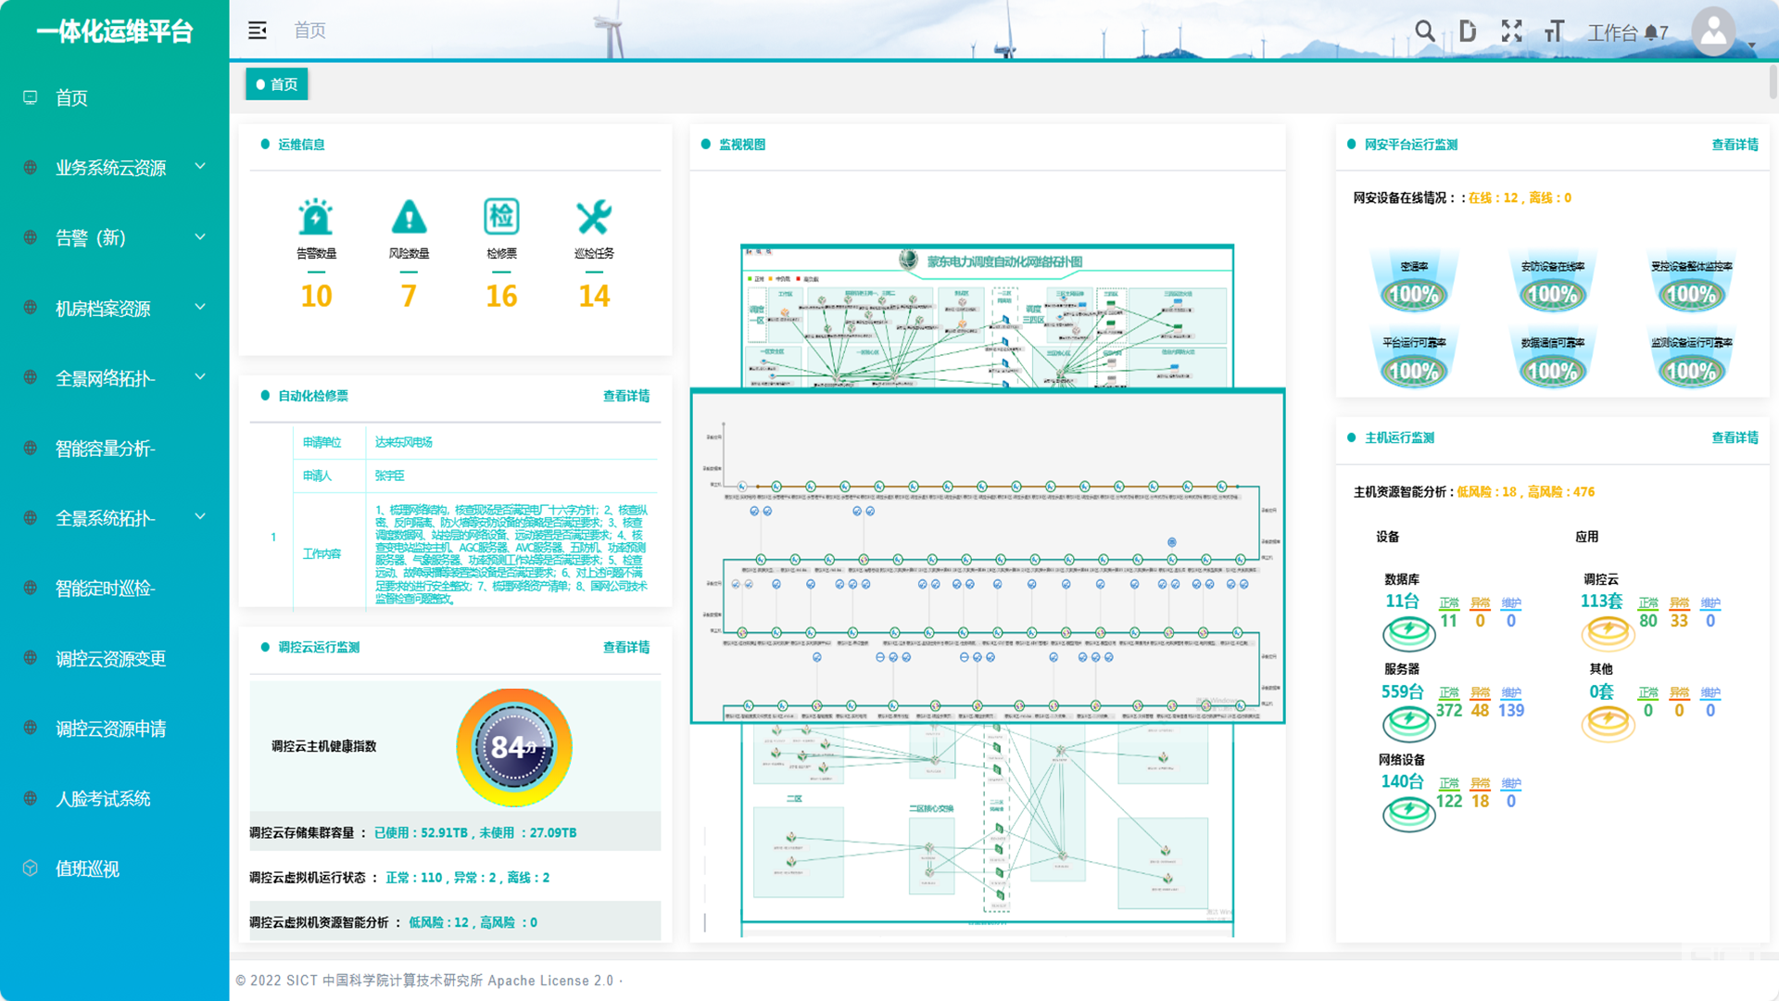This screenshot has height=1001, width=1779.
Task: Toggle fullscreen mode icon
Action: point(1511,32)
